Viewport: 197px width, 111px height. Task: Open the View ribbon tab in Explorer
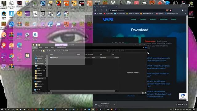pos(52,47)
